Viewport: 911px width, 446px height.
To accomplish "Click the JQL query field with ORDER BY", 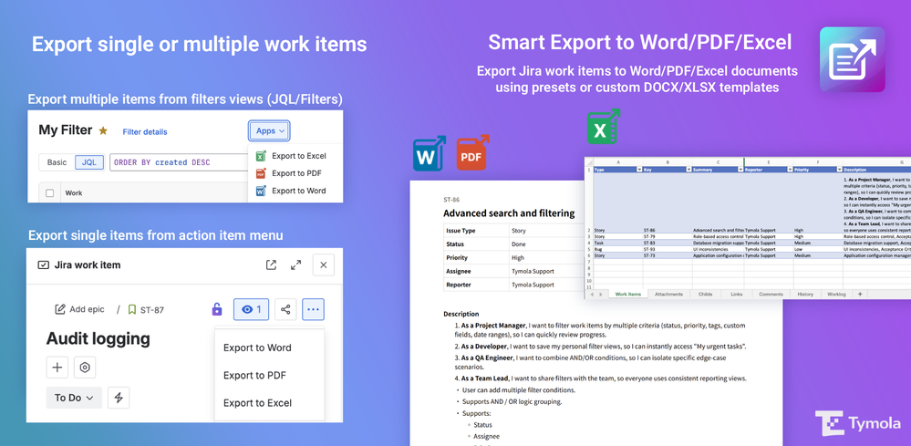I will 179,162.
